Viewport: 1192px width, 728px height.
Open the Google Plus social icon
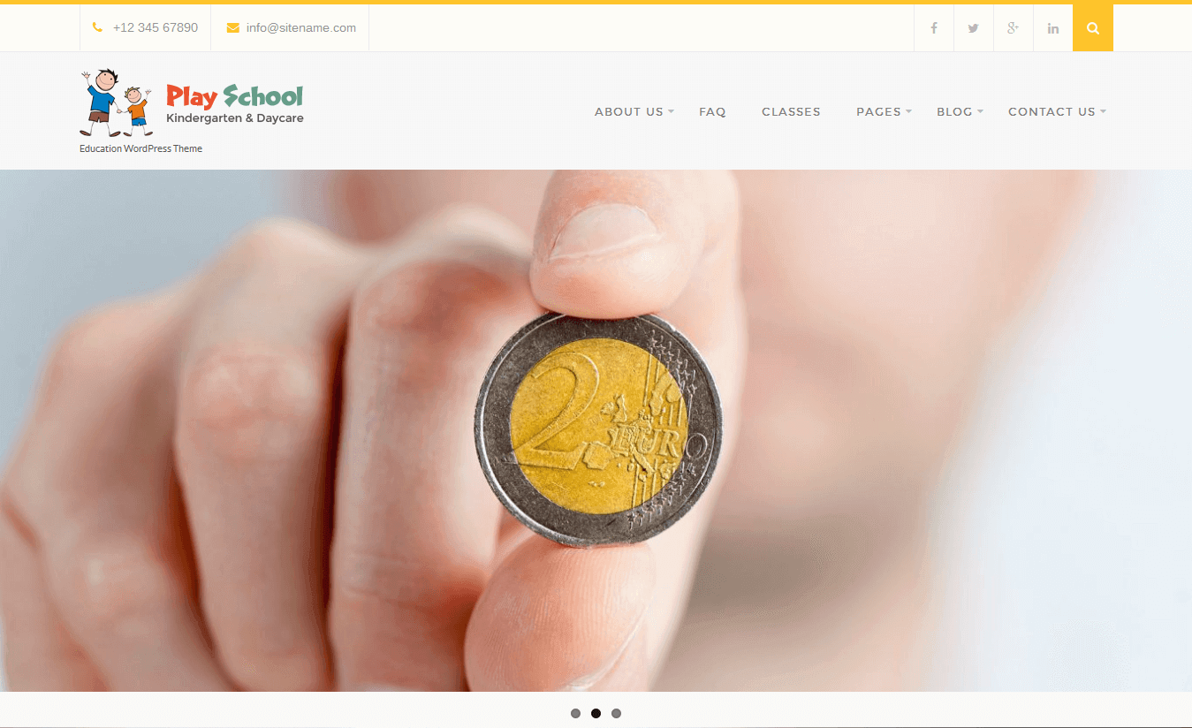[x=1014, y=28]
